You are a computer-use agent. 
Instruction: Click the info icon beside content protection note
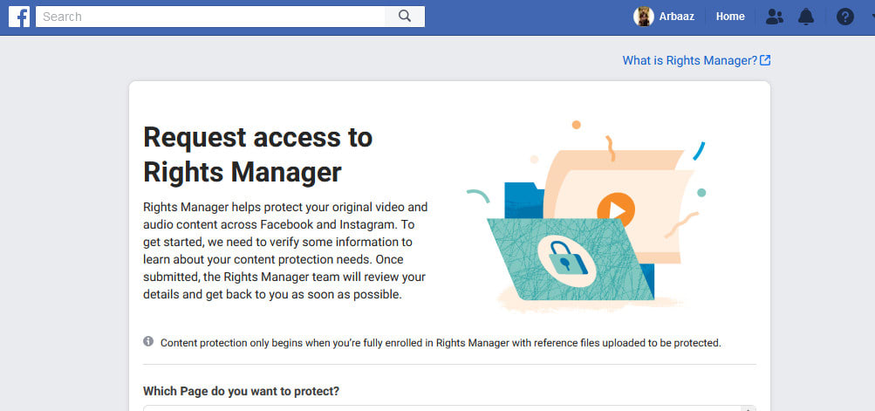[148, 341]
